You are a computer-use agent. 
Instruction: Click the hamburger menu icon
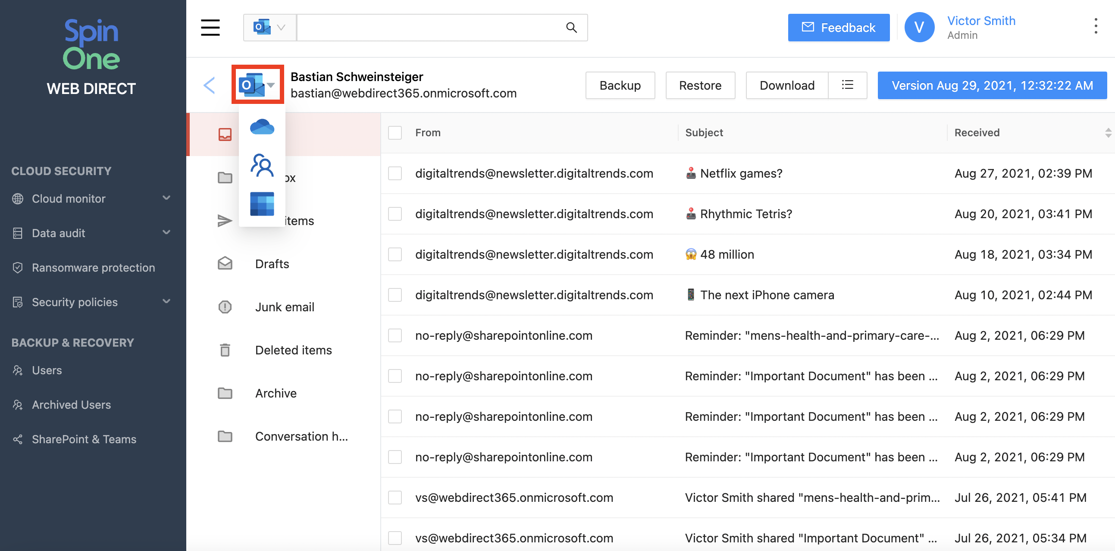pyautogui.click(x=210, y=28)
